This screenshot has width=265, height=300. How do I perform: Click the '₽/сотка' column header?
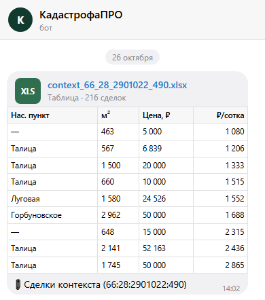(x=220, y=115)
